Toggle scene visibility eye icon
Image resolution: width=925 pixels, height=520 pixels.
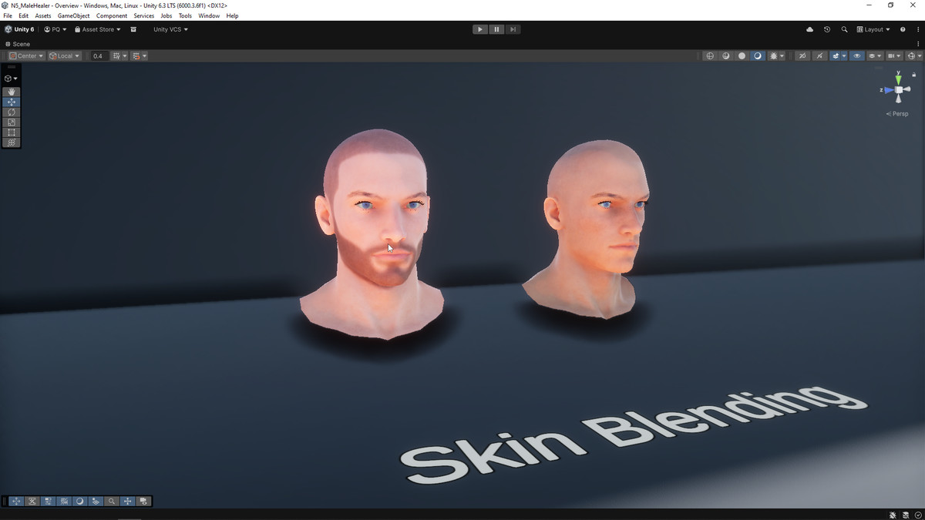(856, 56)
